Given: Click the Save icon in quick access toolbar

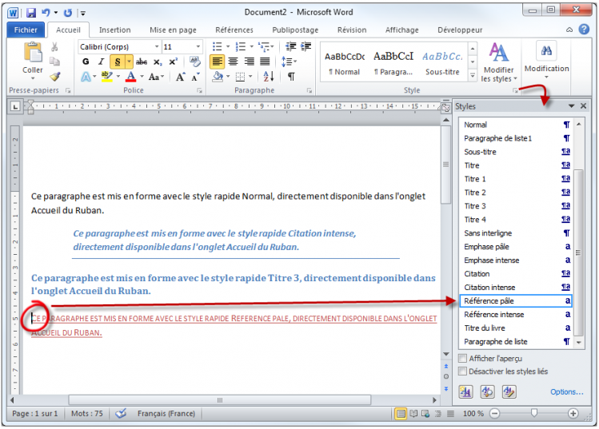Looking at the screenshot, I should pyautogui.click(x=30, y=12).
